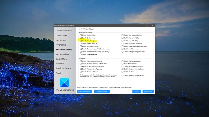Close the window with title bar X
This screenshot has width=209, height=117.
152,26
